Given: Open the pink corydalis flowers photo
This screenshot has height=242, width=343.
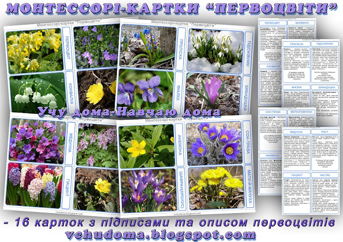Looking at the screenshot, I should click(98, 145).
